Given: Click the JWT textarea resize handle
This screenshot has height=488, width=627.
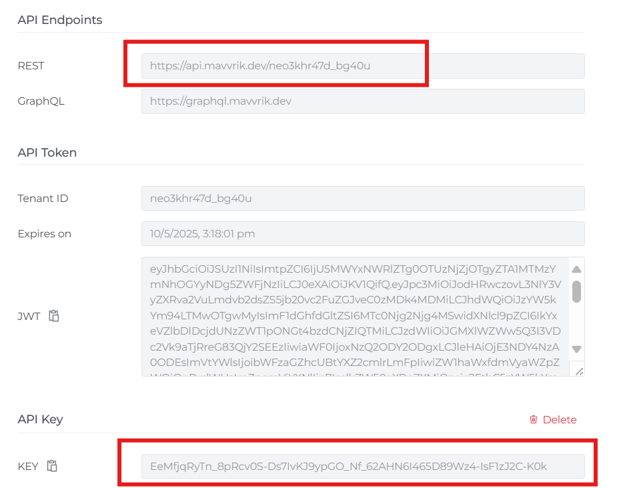Looking at the screenshot, I should click(x=578, y=371).
